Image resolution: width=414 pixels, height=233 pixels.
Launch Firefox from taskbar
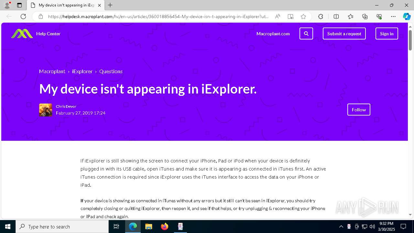(165, 227)
